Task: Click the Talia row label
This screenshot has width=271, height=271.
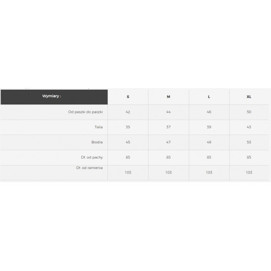Action: [x=99, y=127]
